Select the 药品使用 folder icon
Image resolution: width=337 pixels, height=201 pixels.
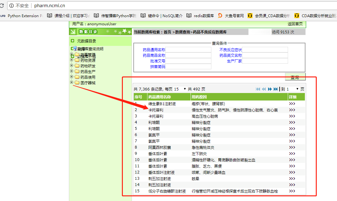tap(77, 77)
